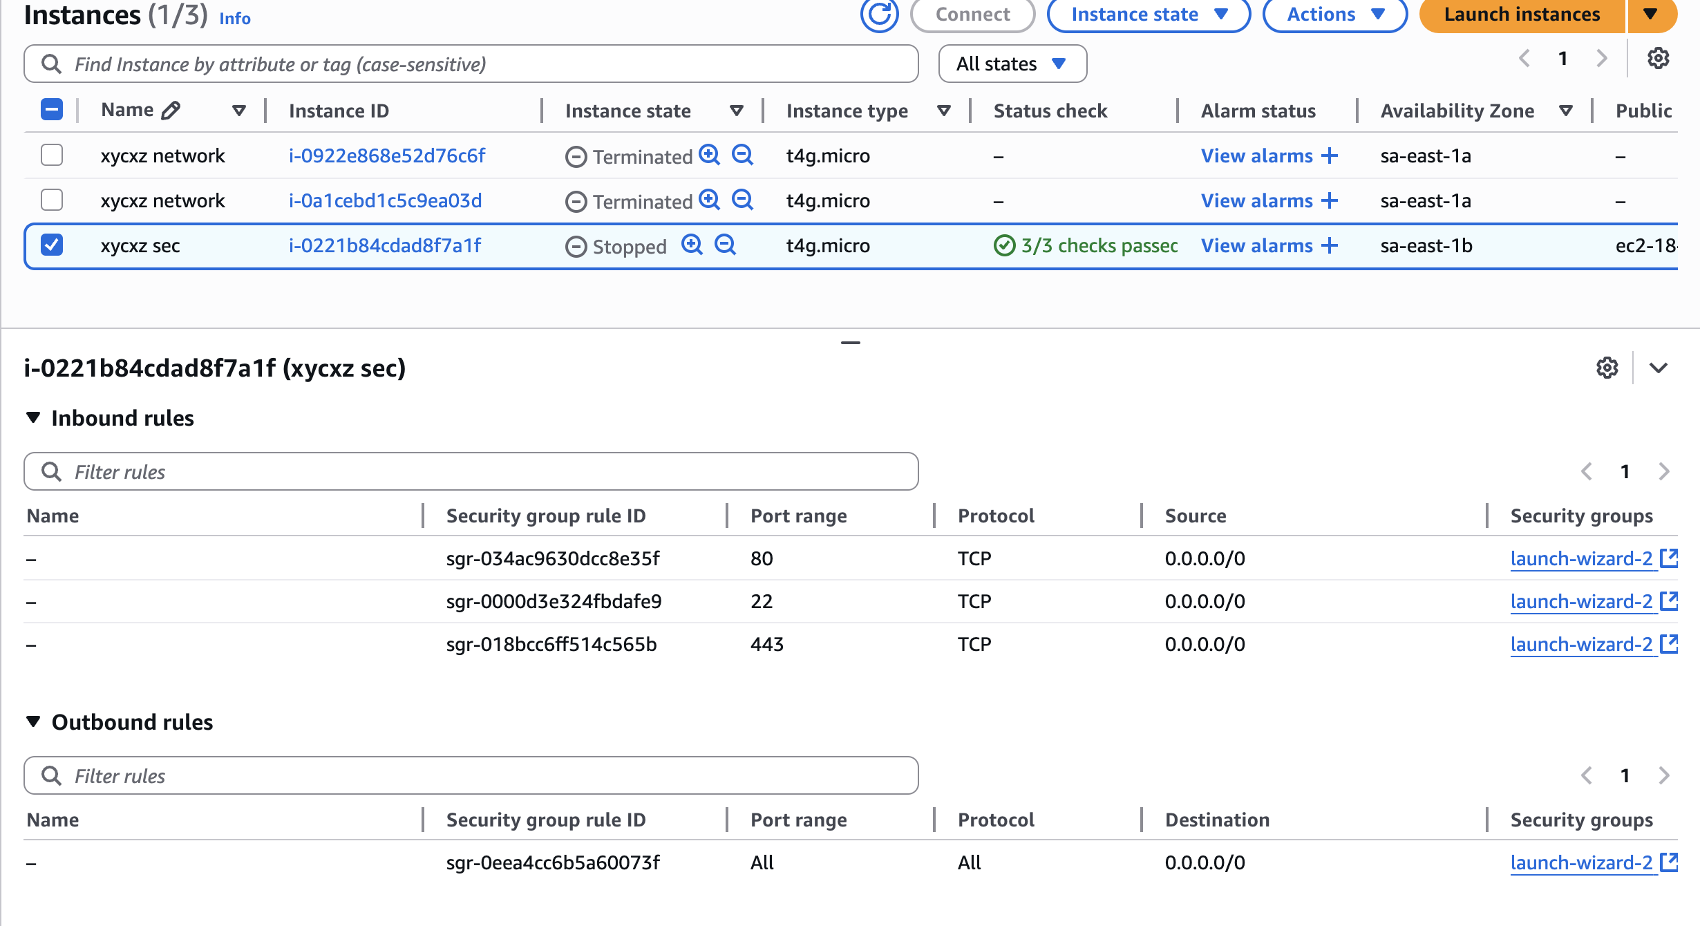Open the Instance state menu
The image size is (1700, 926).
pos(1147,14)
